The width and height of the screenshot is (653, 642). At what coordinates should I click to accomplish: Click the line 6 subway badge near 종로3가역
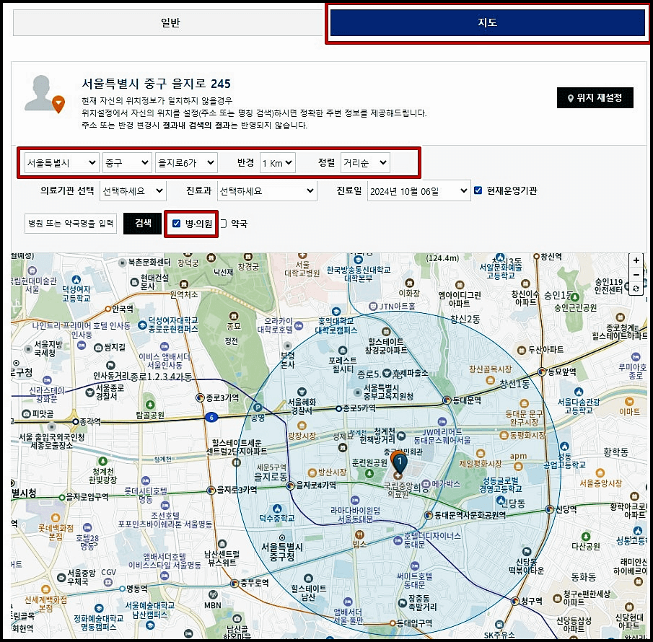point(211,418)
